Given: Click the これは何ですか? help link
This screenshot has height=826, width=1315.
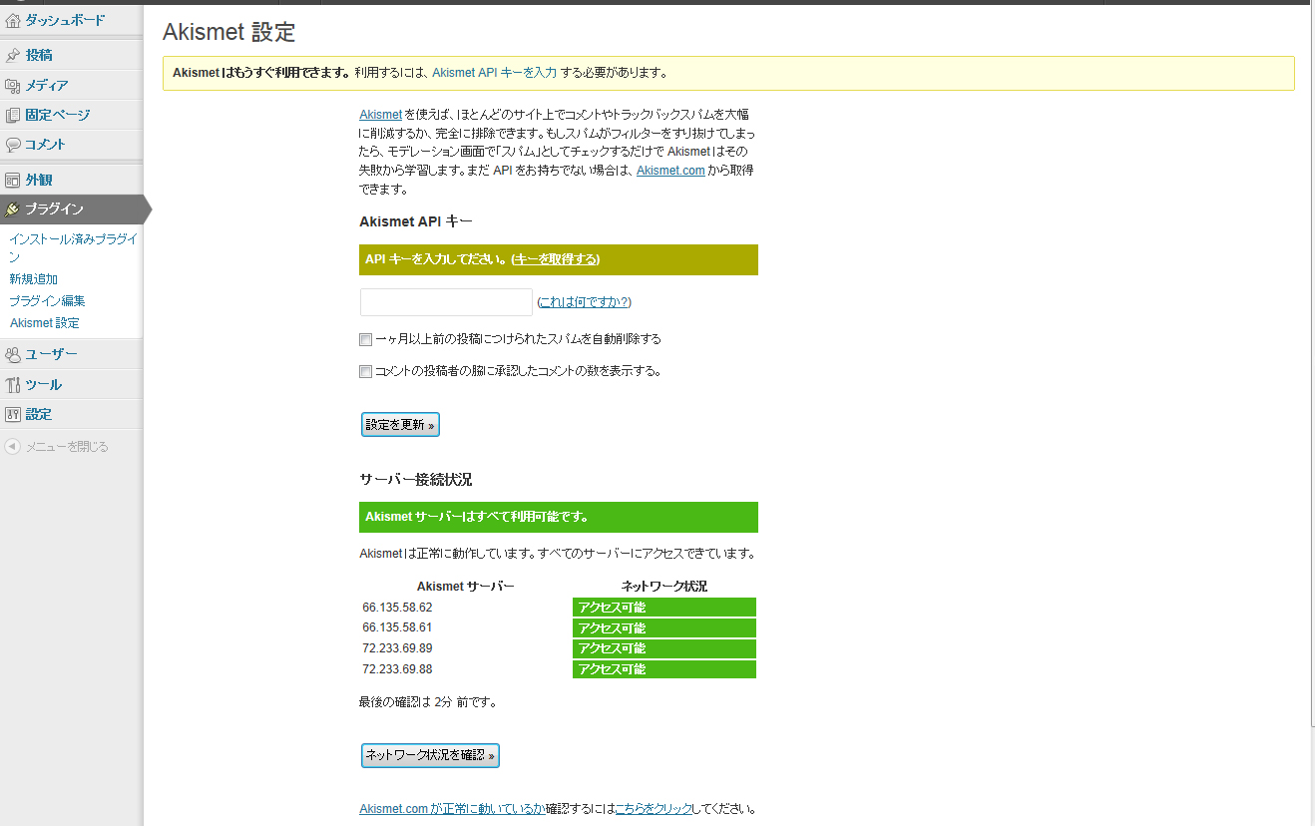Looking at the screenshot, I should point(584,302).
